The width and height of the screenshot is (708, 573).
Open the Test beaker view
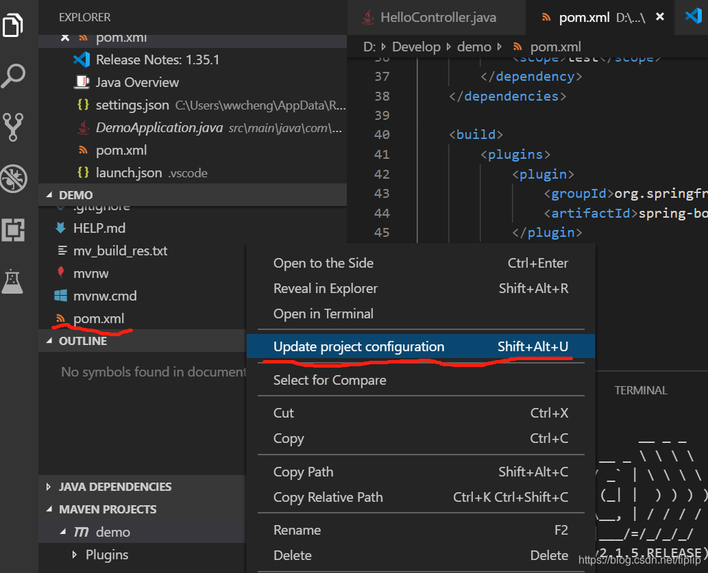(14, 281)
